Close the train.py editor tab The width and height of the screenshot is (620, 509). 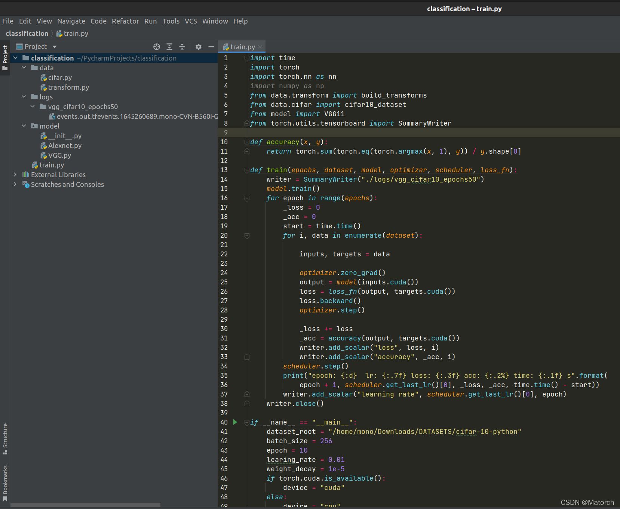[260, 47]
